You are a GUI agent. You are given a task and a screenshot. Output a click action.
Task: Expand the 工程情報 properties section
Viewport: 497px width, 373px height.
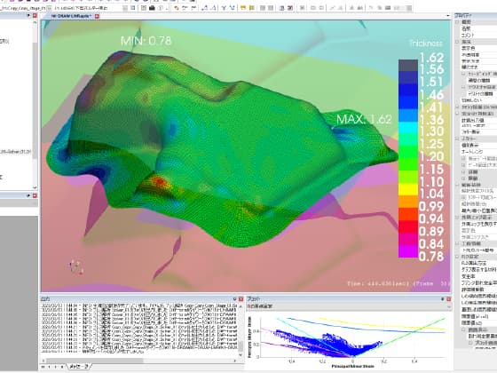pyautogui.click(x=457, y=243)
